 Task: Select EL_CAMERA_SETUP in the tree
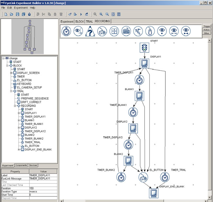pos(29,87)
